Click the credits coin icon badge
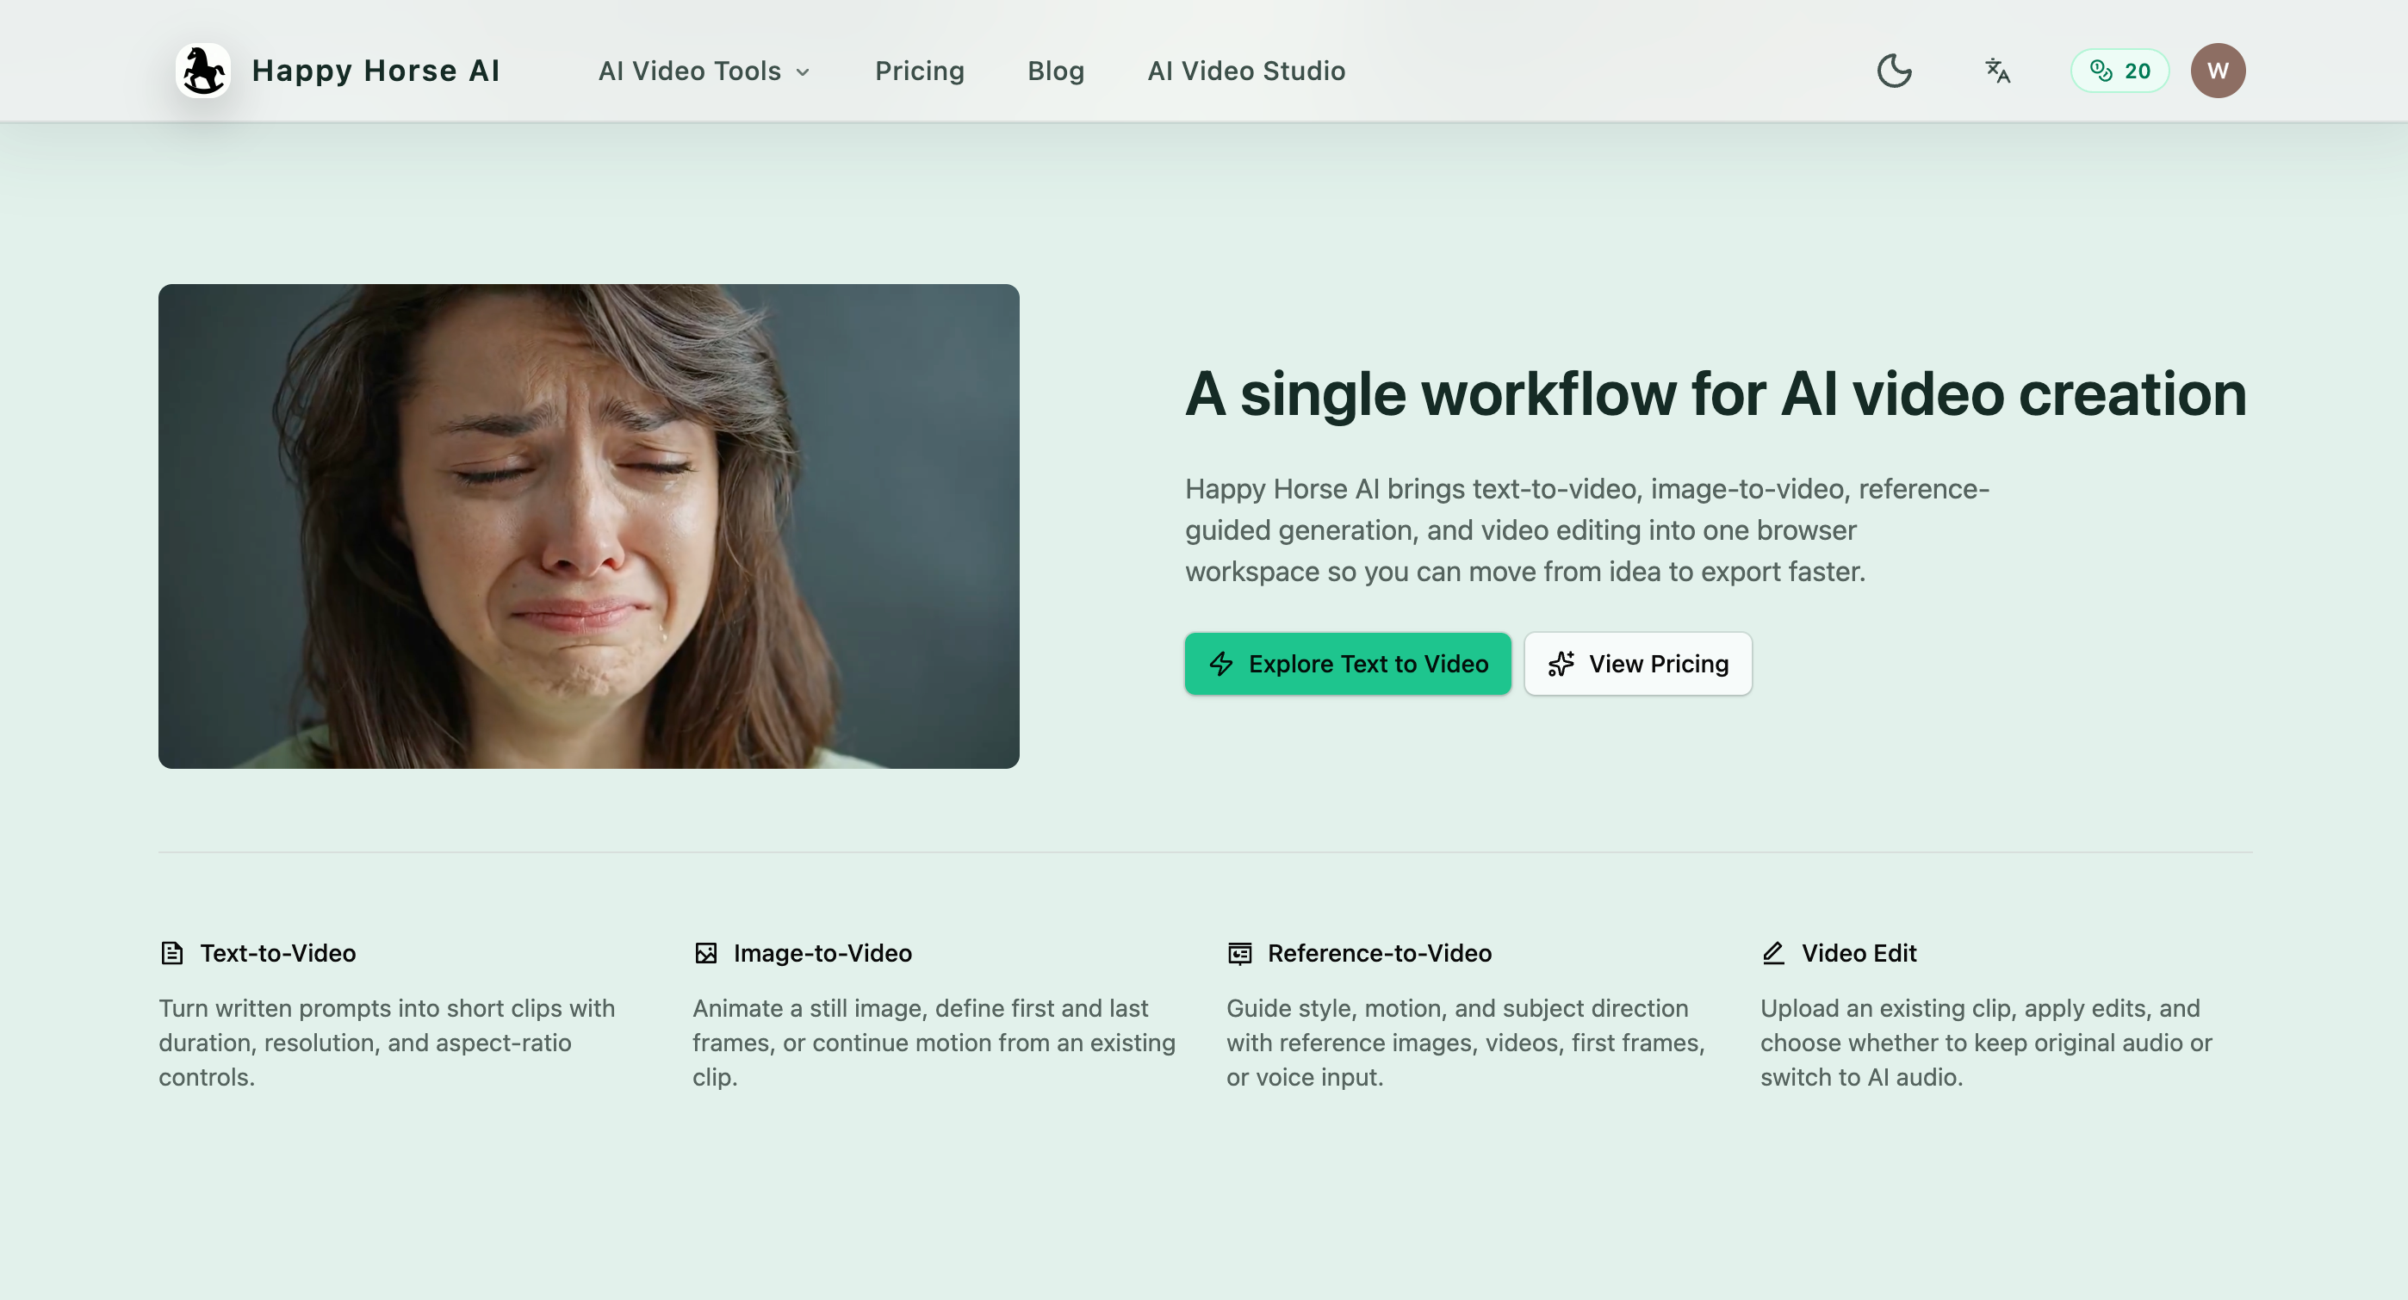This screenshot has width=2408, height=1300. click(2101, 71)
